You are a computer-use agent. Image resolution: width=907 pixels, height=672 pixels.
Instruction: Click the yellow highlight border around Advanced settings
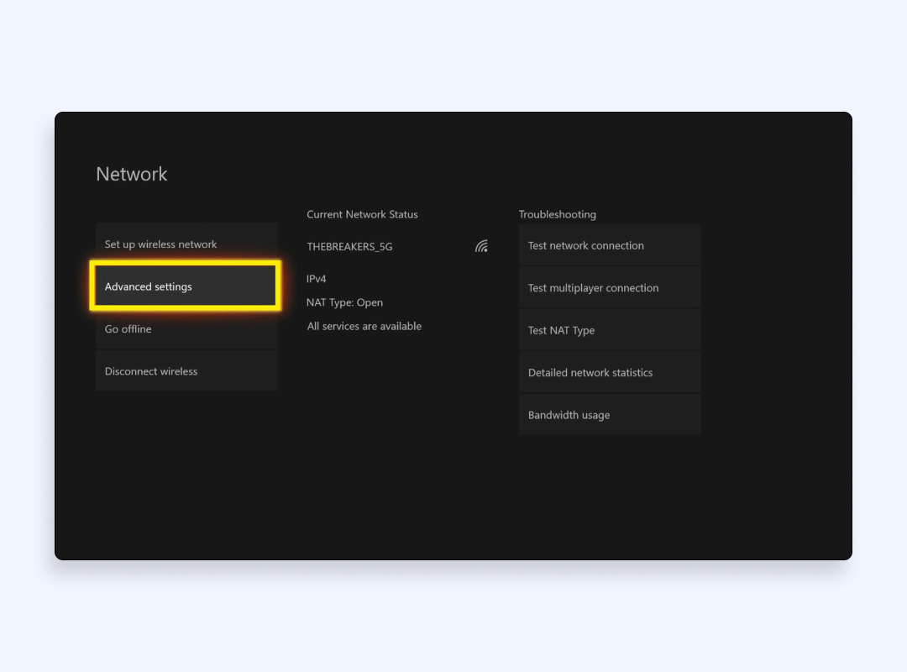[185, 264]
